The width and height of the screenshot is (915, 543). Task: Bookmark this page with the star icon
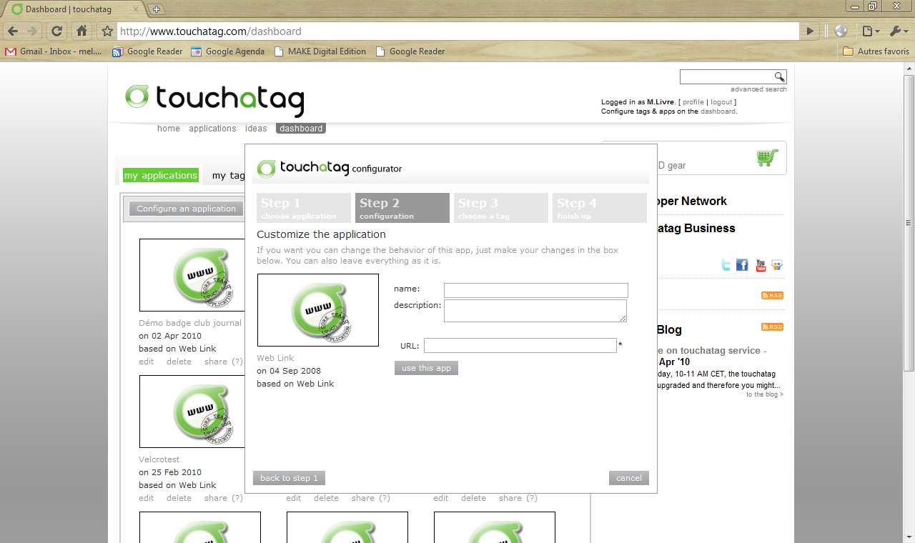pos(107,31)
